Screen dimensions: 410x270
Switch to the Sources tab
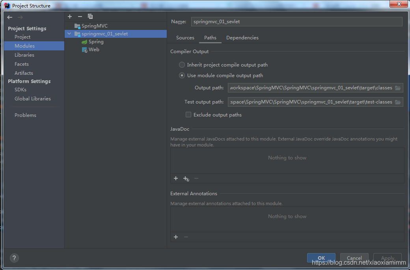(x=185, y=38)
